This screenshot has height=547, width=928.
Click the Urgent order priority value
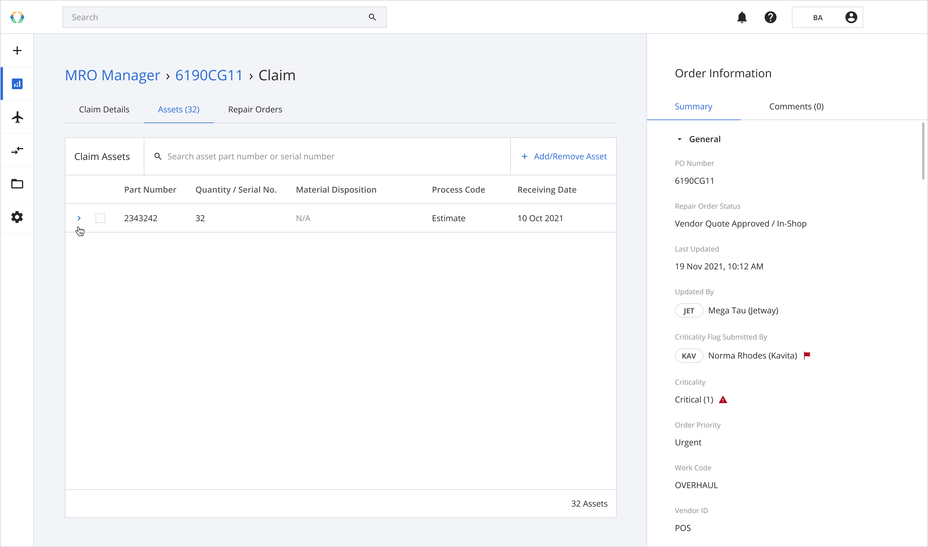click(688, 442)
